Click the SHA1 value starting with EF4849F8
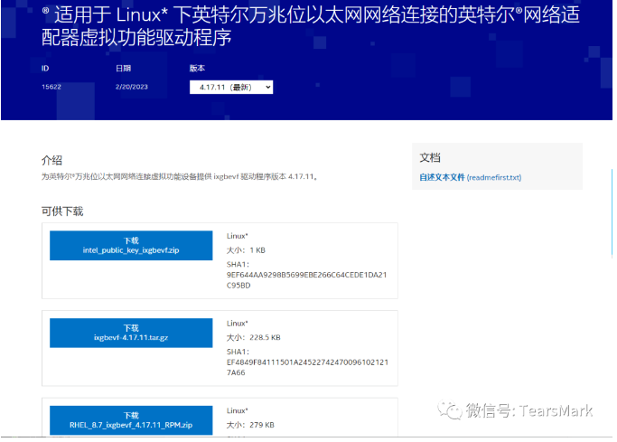Viewport: 617px width, 442px height. point(307,367)
